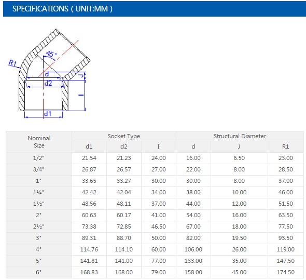Click the 106.00 value in d column
306x280 pixels.
193,249
